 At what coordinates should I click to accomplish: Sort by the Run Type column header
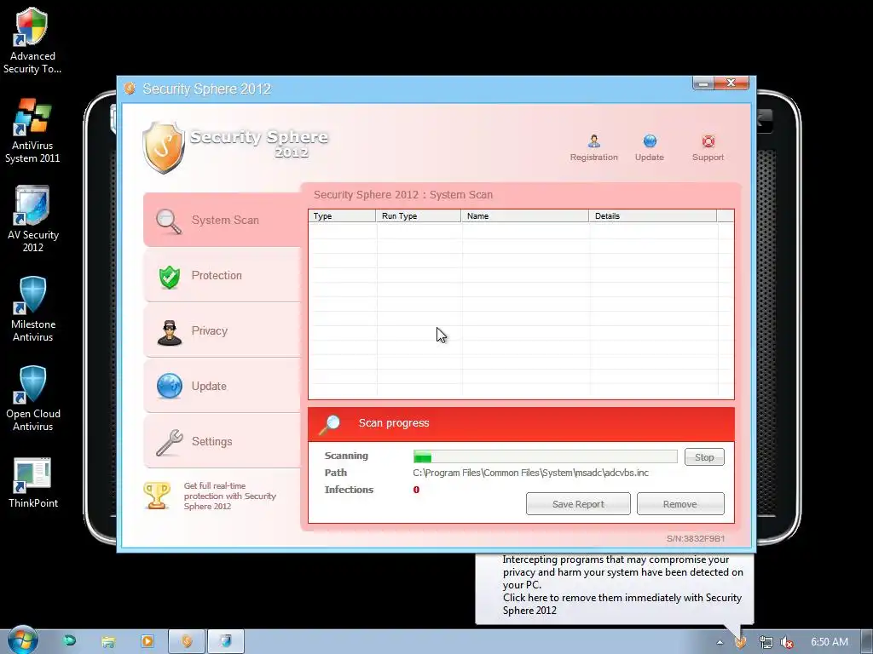tap(419, 215)
